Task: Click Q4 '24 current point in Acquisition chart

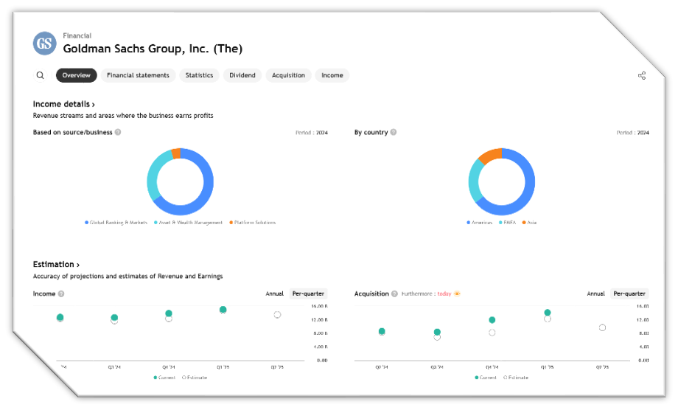Action: [x=492, y=320]
